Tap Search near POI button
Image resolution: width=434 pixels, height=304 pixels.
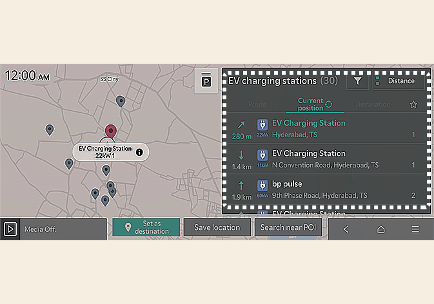(x=288, y=228)
